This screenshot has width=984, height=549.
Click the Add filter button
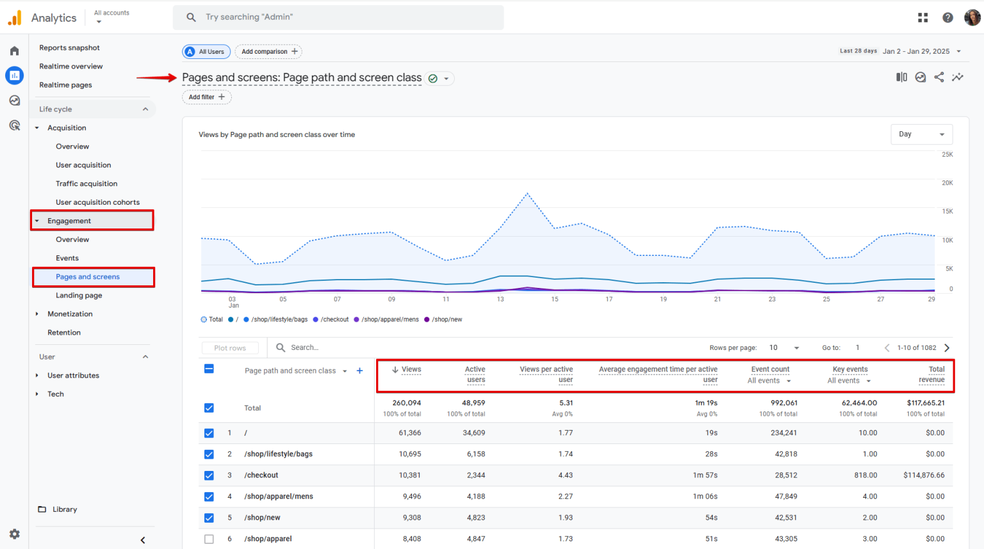point(206,97)
